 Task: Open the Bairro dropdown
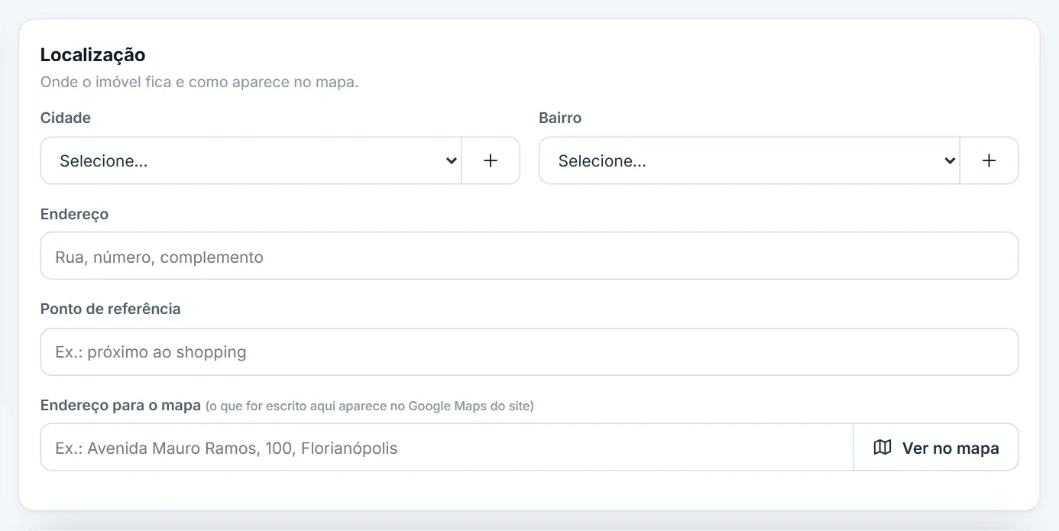(750, 160)
